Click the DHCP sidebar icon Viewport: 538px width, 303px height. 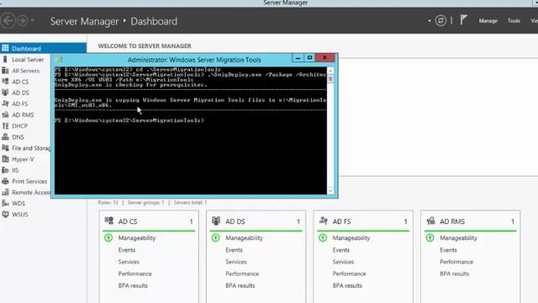pos(5,125)
